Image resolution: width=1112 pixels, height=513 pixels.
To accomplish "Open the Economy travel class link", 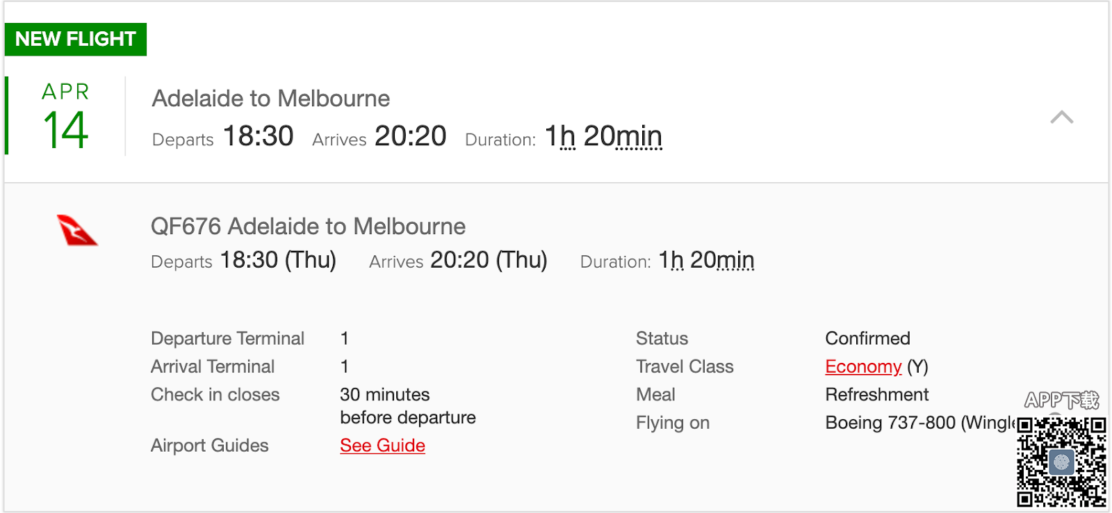I will point(862,366).
